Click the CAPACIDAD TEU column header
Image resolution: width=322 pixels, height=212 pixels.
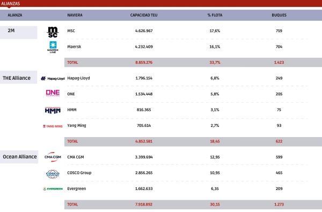[x=144, y=15]
